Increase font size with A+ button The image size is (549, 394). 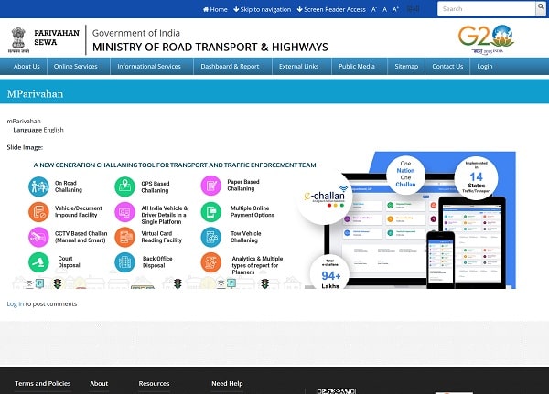point(395,9)
